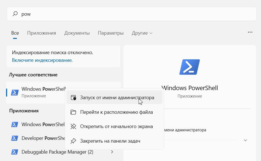Viewport: 261px width, 161px height.
Task: Click the unpin icon in context menu
Action: (73, 126)
